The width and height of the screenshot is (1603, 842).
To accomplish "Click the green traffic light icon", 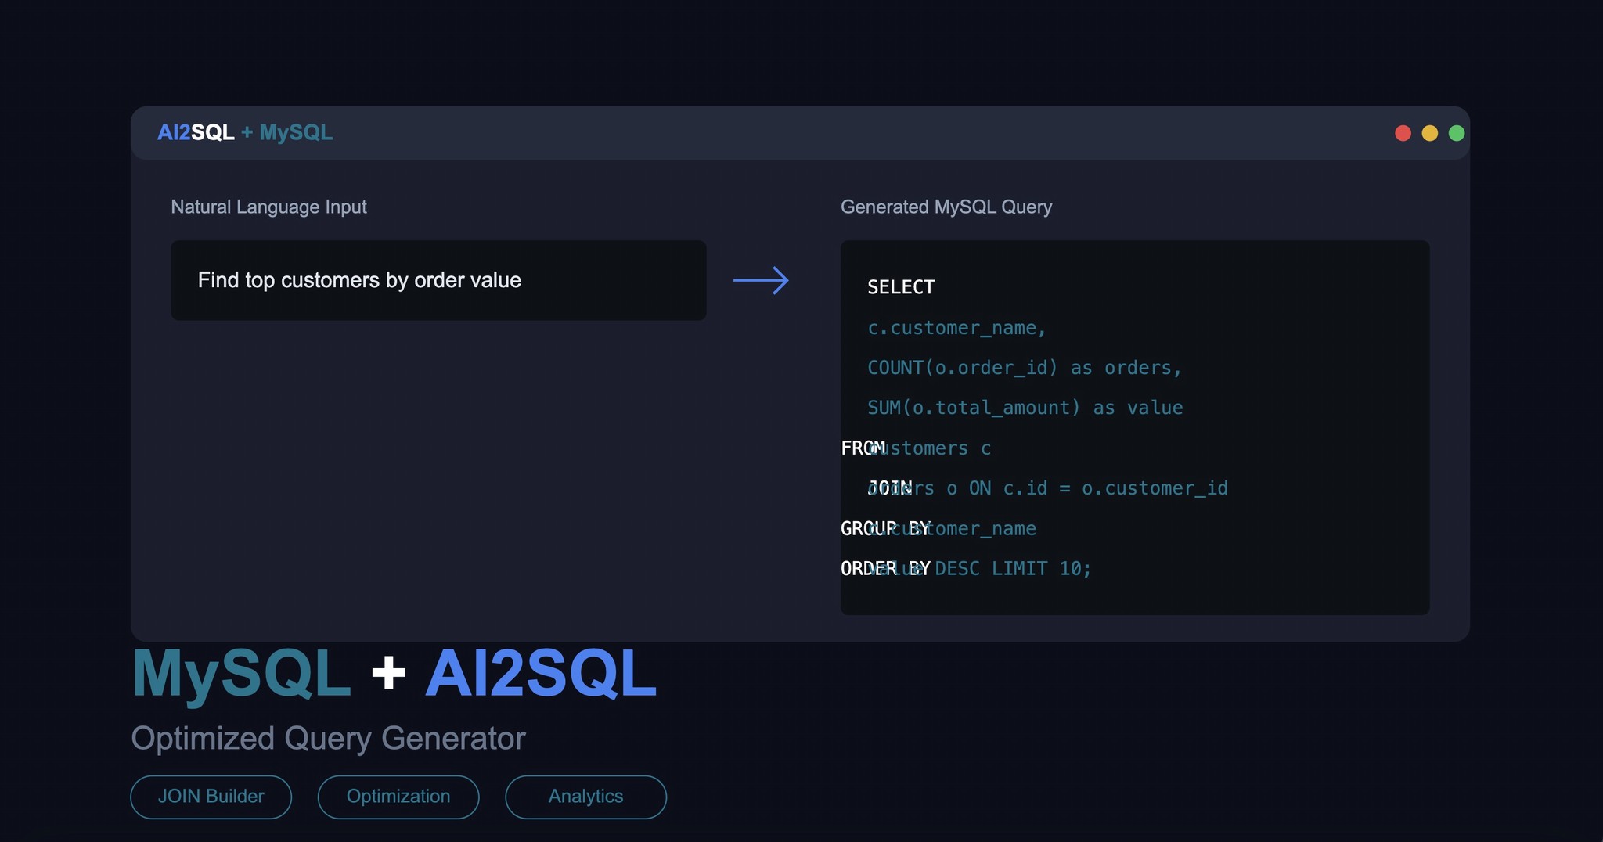I will pos(1457,133).
